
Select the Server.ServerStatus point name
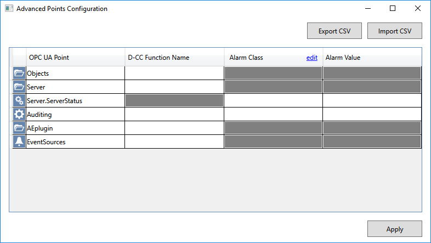pos(54,100)
